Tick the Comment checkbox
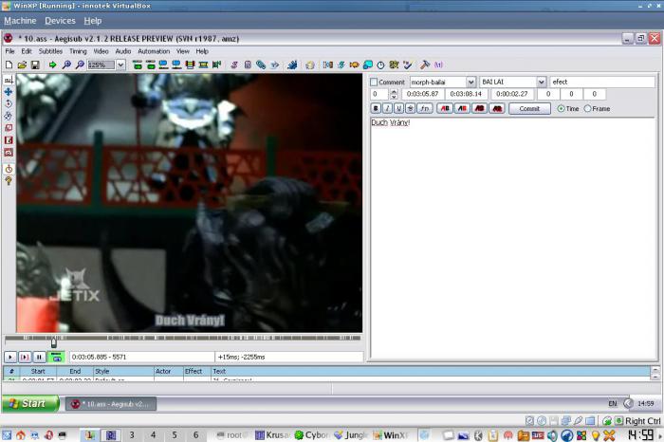Screen dimensions: 664x442 [374, 83]
